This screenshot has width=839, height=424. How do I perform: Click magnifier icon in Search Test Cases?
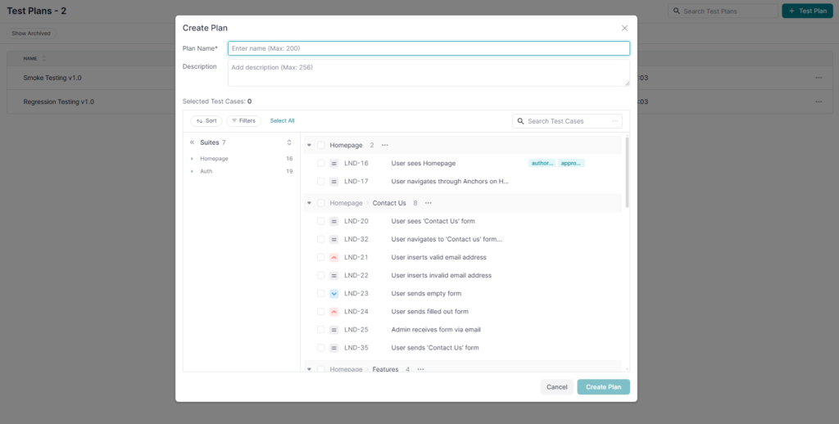click(520, 121)
